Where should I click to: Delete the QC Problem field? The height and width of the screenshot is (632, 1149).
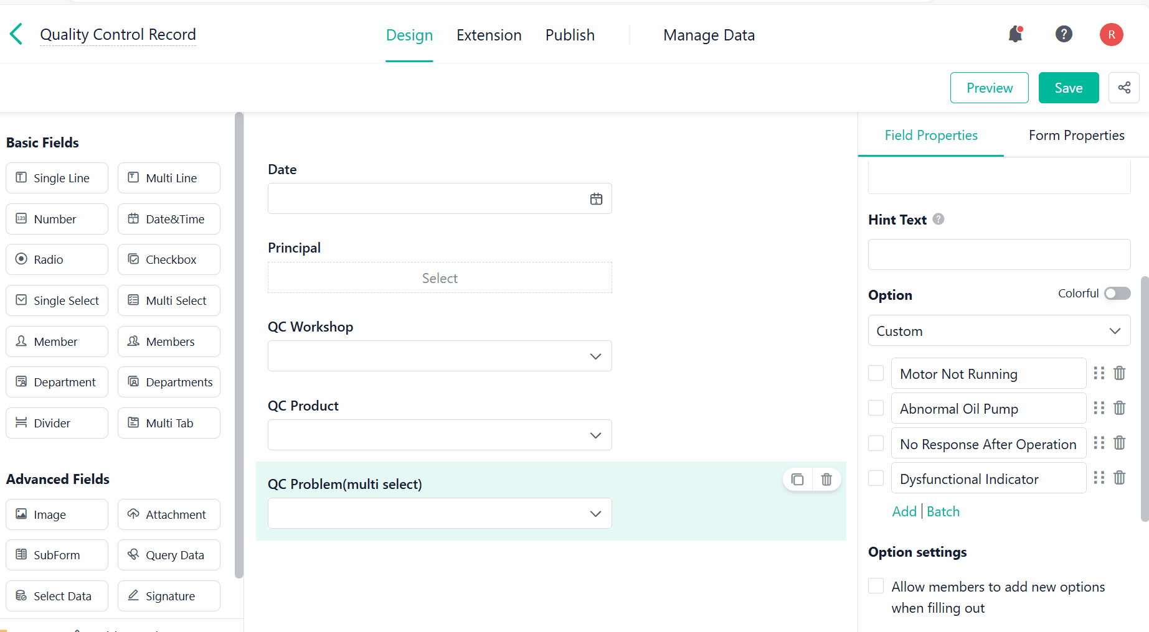tap(826, 480)
